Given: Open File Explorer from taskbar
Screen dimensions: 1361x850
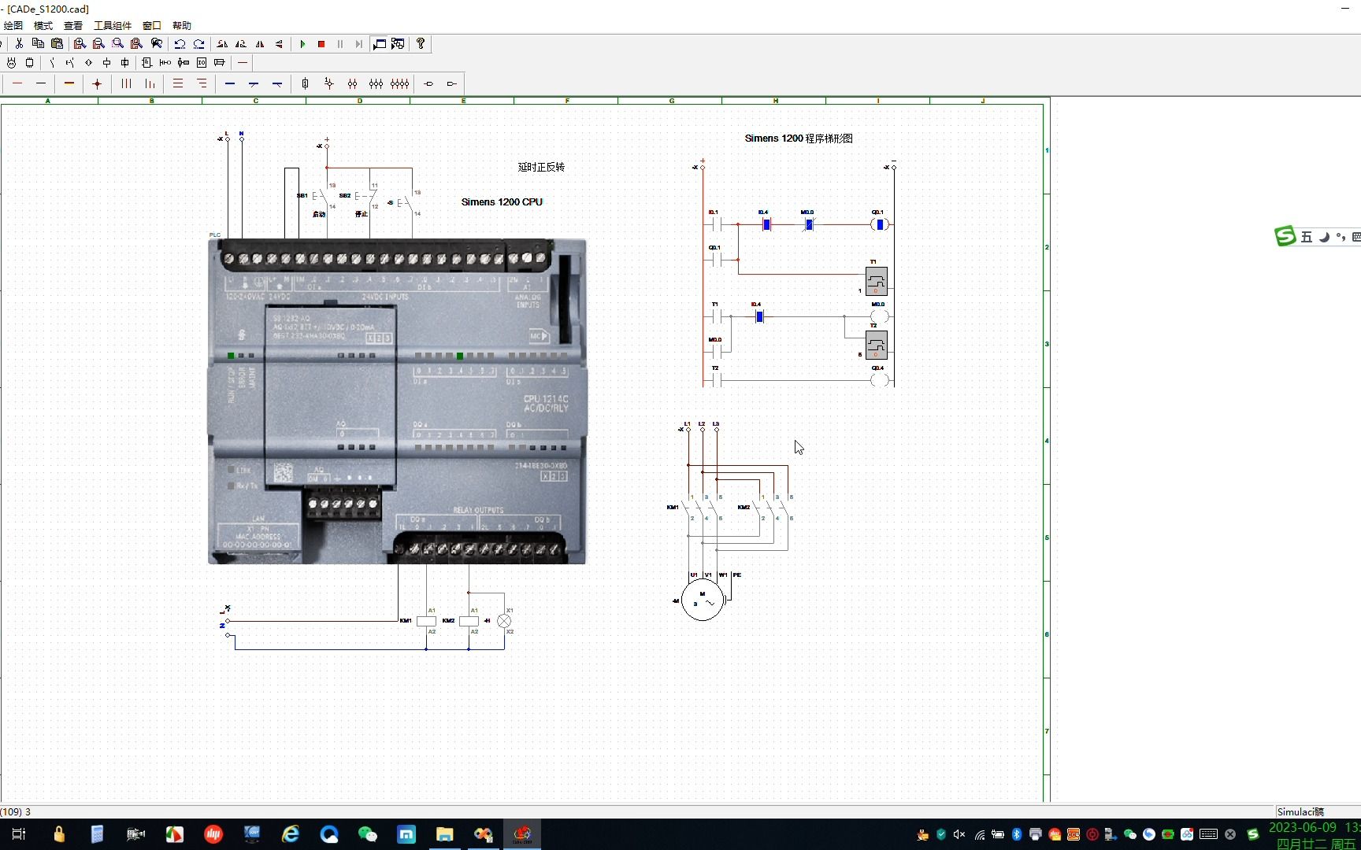Looking at the screenshot, I should (x=445, y=834).
